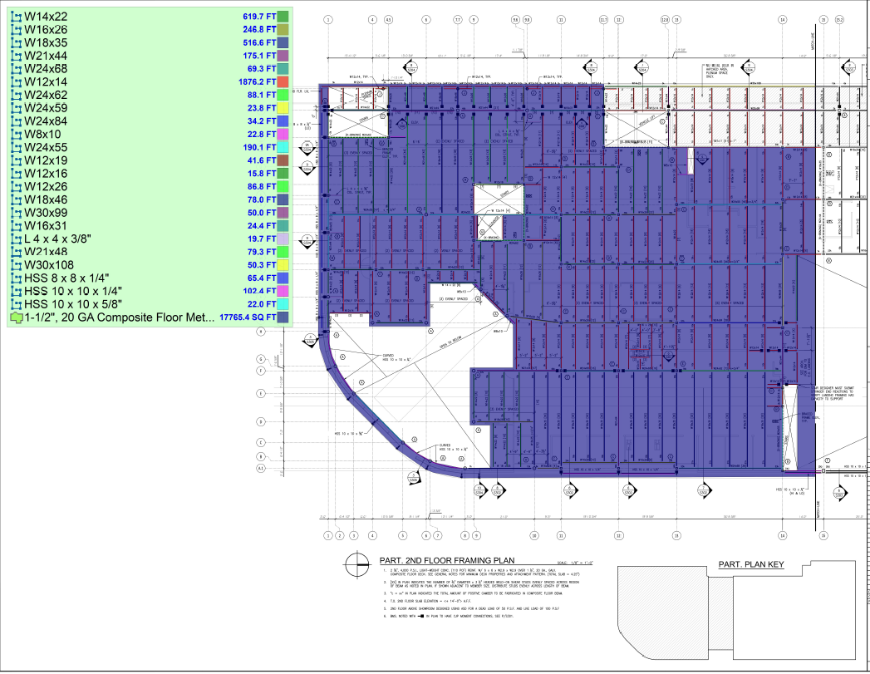
Task: Pick the magenta swatch for W8x10
Action: (x=283, y=134)
